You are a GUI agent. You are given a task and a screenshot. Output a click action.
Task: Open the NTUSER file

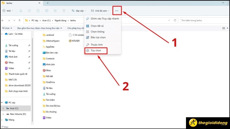point(75,41)
